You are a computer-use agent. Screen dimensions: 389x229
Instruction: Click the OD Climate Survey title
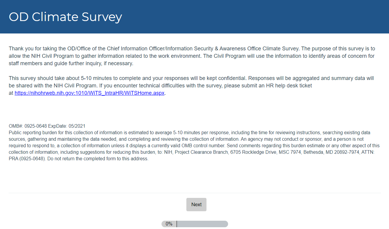(65, 17)
